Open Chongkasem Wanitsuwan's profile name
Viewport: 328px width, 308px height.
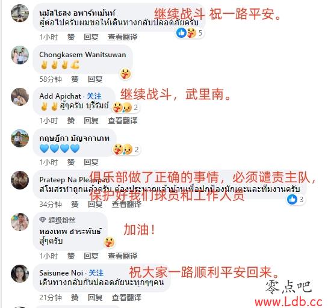(82, 55)
